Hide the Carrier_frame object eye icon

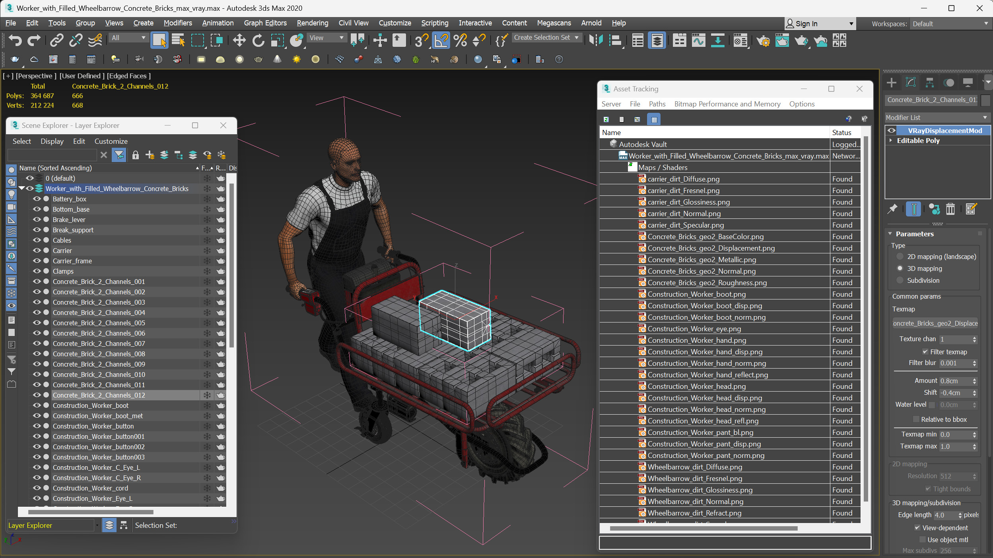(x=37, y=261)
